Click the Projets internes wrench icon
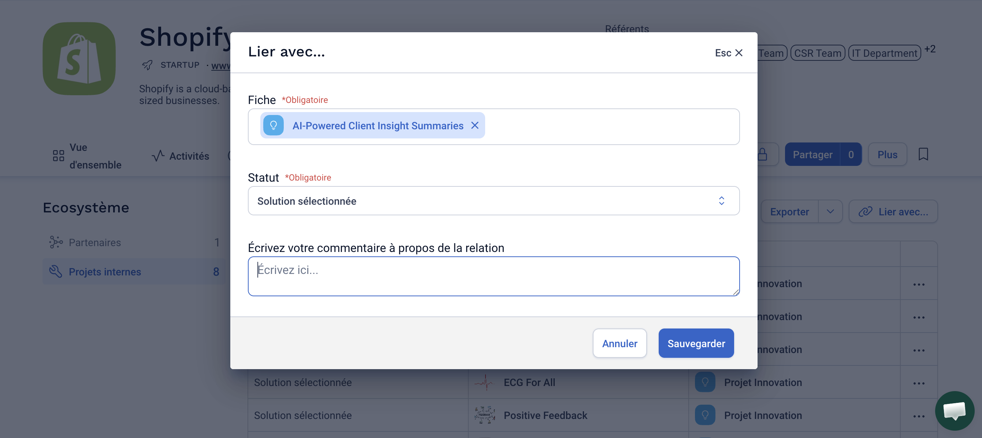The height and width of the screenshot is (438, 982). tap(56, 271)
